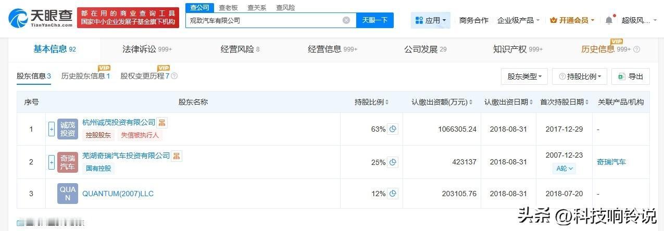Open the 股东类型 dropdown

click(524, 76)
